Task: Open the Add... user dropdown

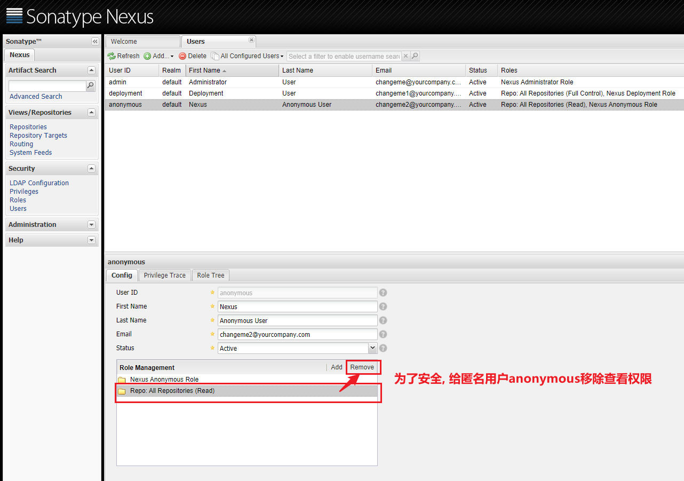Action: tap(159, 56)
